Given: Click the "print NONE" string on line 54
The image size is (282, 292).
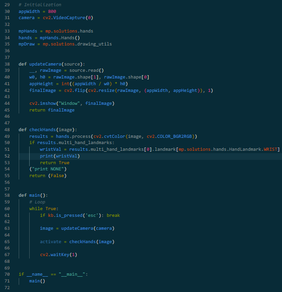Looking at the screenshot, I should click(48, 169).
